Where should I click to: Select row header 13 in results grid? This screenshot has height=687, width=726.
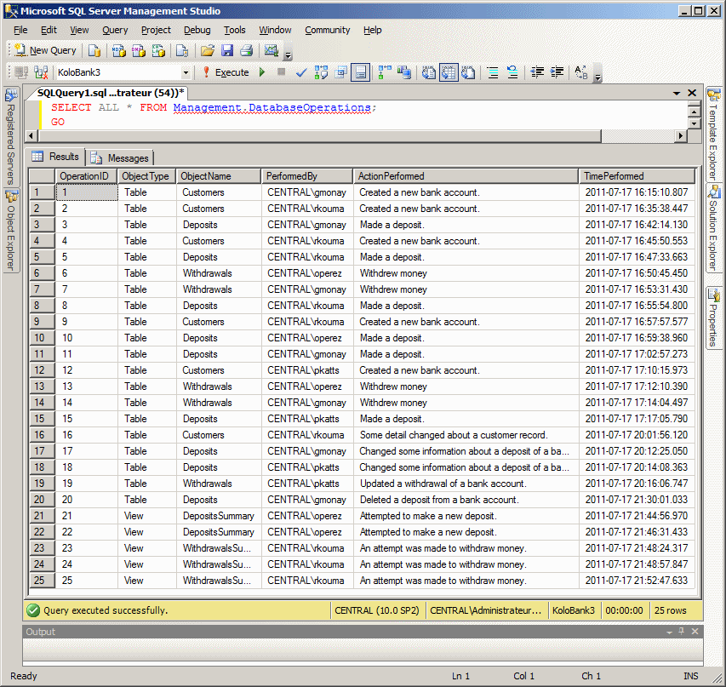click(43, 386)
